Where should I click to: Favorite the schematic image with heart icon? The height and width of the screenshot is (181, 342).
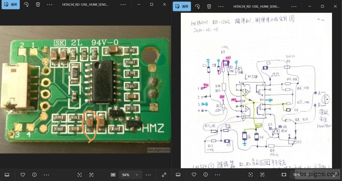pos(194,175)
